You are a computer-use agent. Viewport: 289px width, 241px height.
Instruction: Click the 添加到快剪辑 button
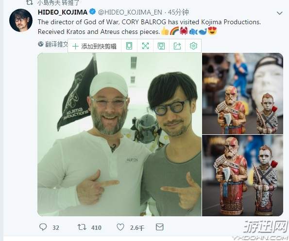[x=94, y=46]
